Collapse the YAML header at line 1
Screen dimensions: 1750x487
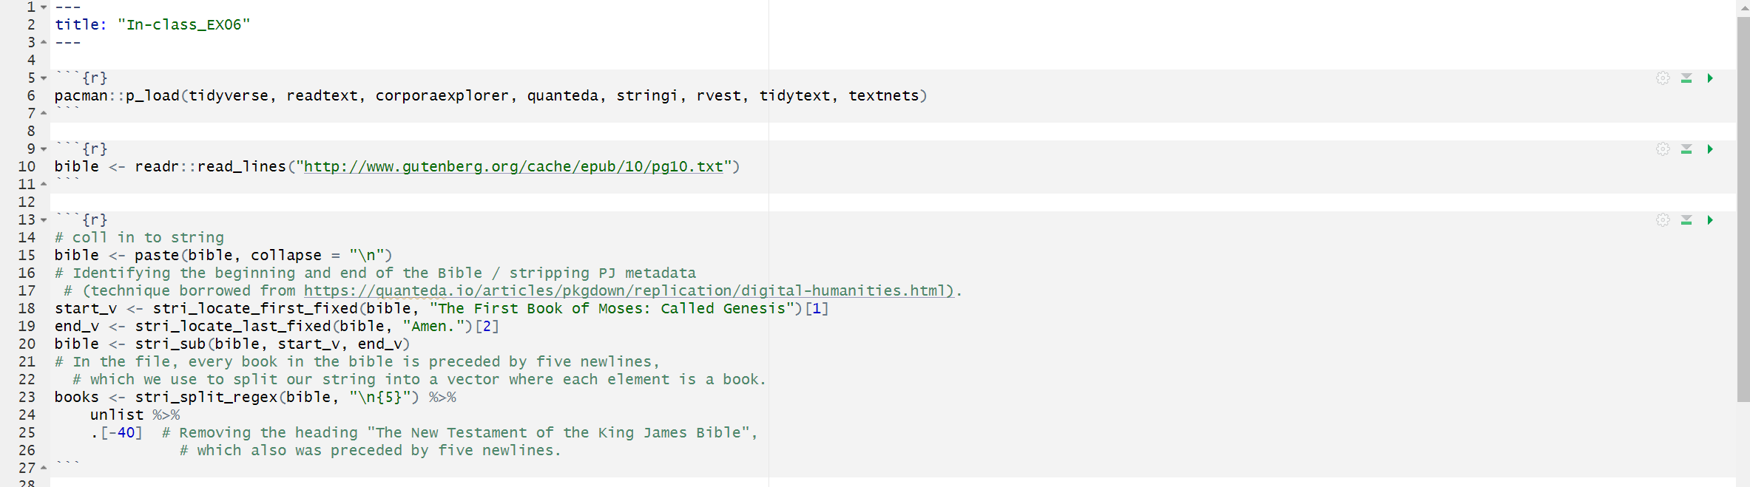click(x=44, y=7)
